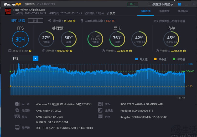This screenshot has width=197, height=137.
Task: Click the memory module icon
Action: coord(100,117)
